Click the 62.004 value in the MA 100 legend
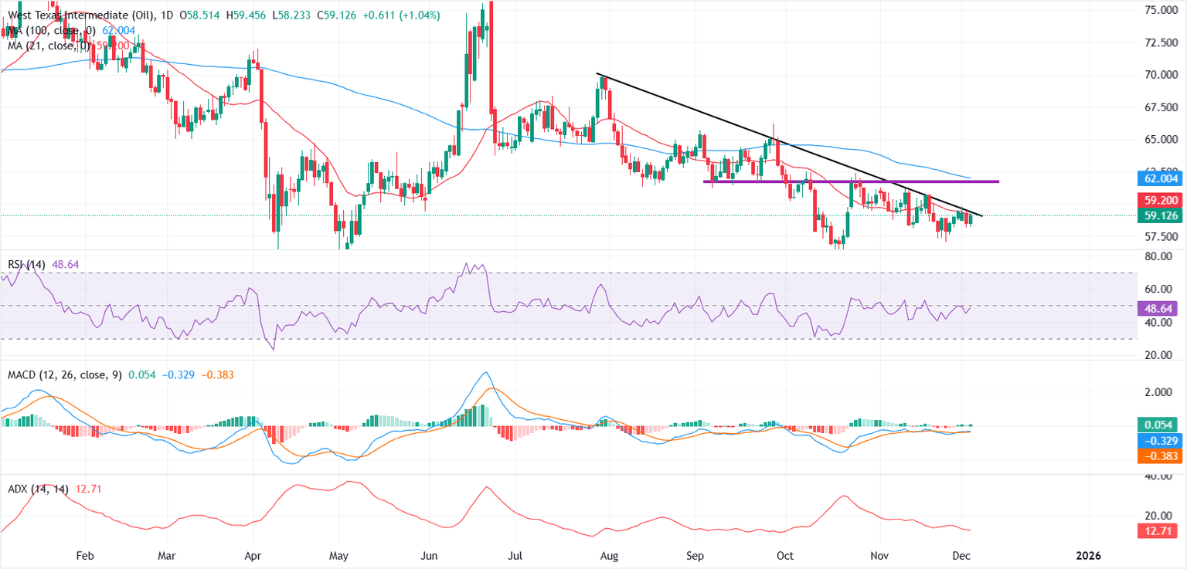The height and width of the screenshot is (569, 1187). click(120, 31)
